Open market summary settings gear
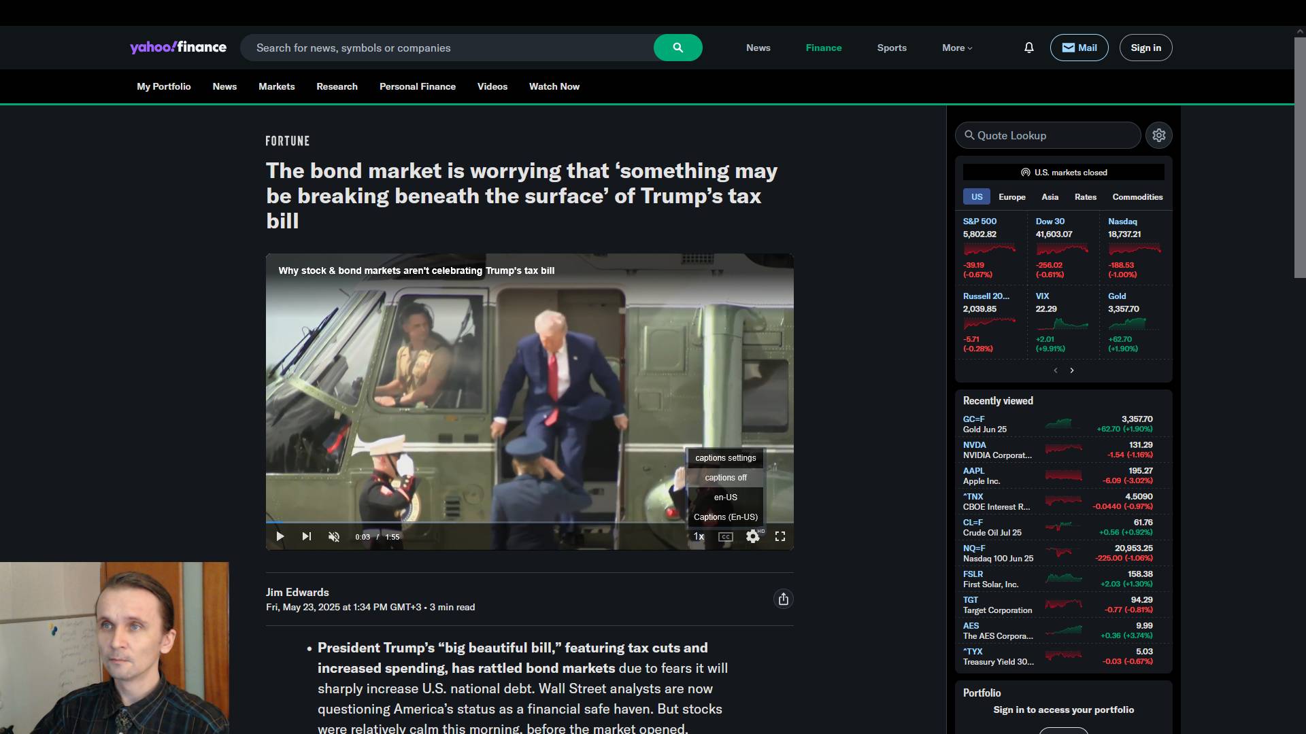The width and height of the screenshot is (1306, 734). (x=1158, y=135)
